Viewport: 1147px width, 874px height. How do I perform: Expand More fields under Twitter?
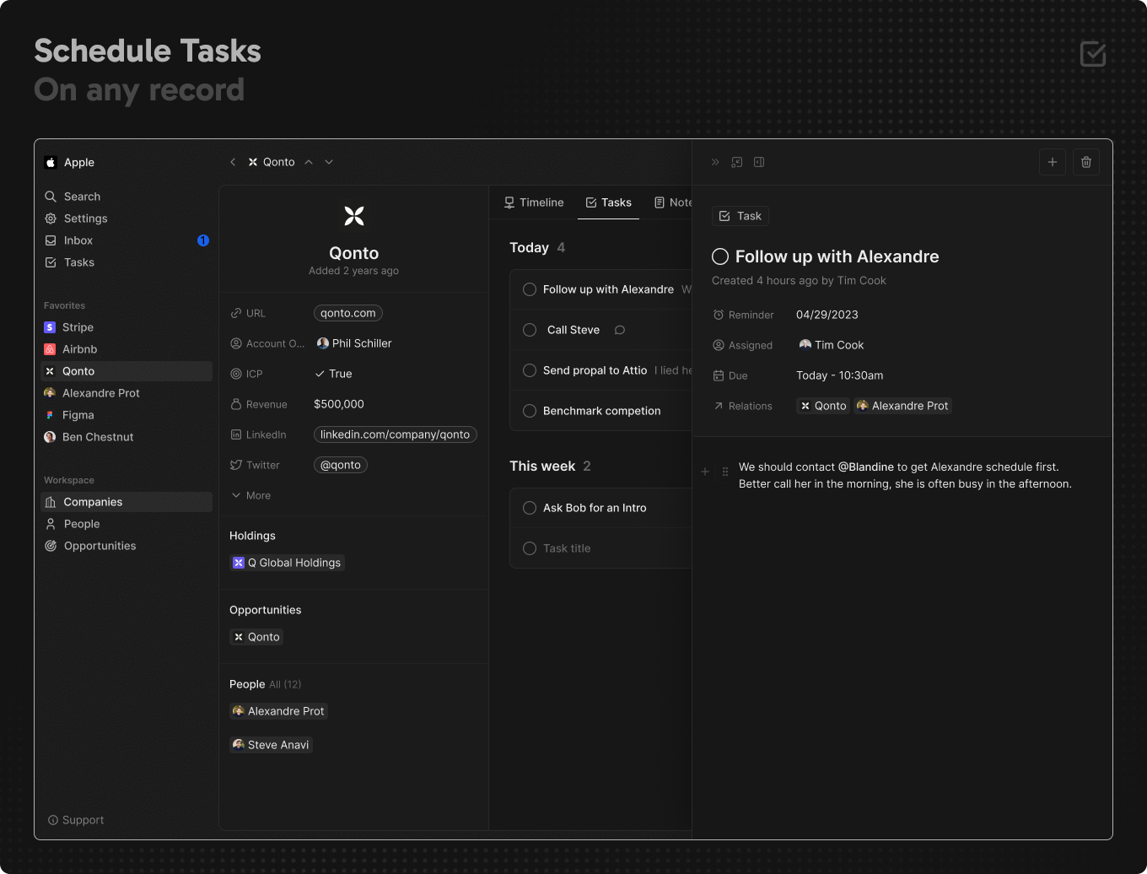[x=251, y=495]
